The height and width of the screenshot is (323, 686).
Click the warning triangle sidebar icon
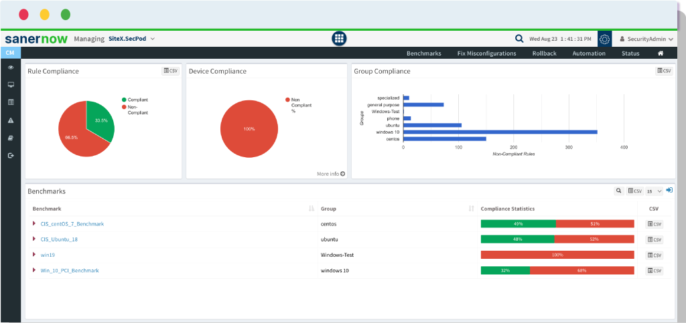click(11, 120)
